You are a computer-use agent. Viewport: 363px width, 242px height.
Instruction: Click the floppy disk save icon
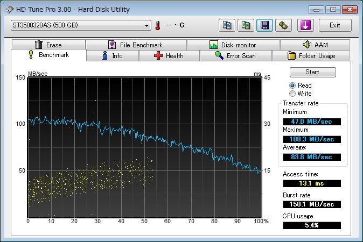coord(264,25)
